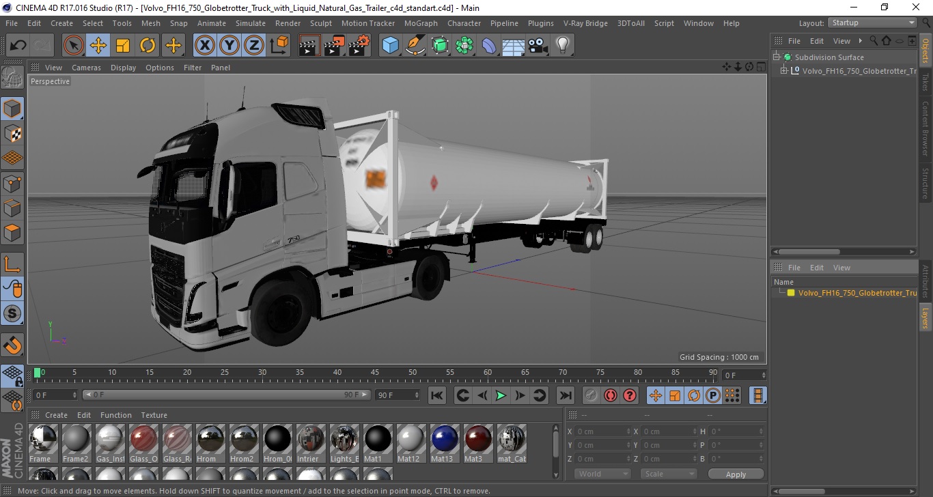Toggle Rotation keyframe recording icon

[693, 395]
